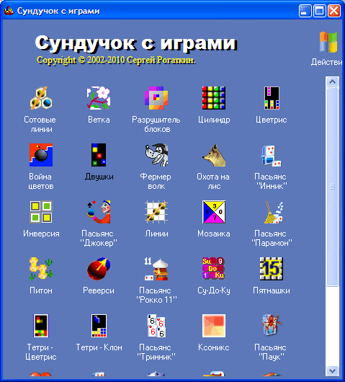This screenshot has width=345, height=382.
Task: Click the Действия label
Action: point(326,62)
